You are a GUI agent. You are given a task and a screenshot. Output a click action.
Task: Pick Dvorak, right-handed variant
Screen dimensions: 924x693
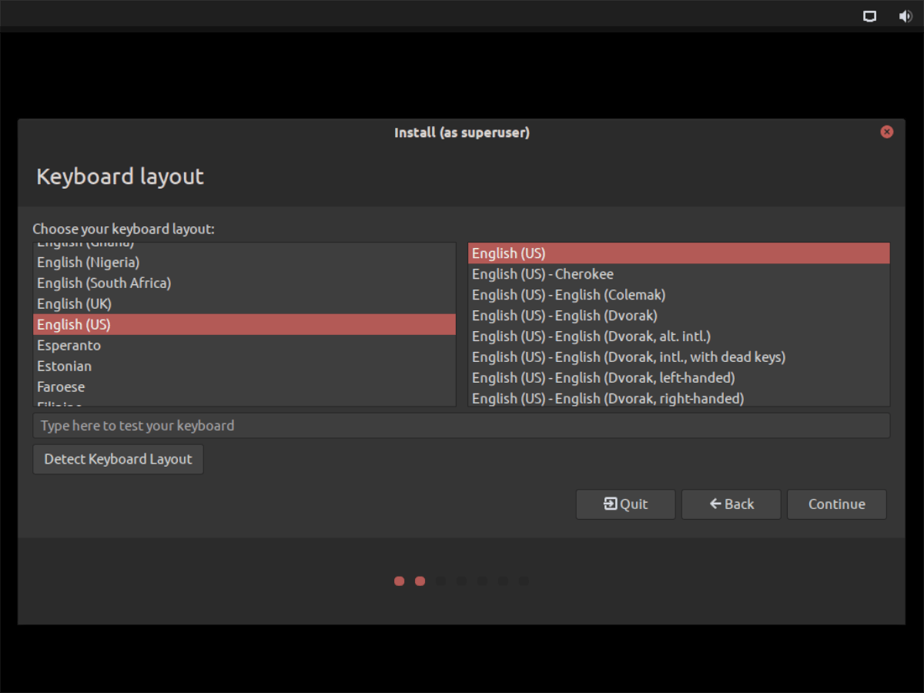[x=608, y=398]
